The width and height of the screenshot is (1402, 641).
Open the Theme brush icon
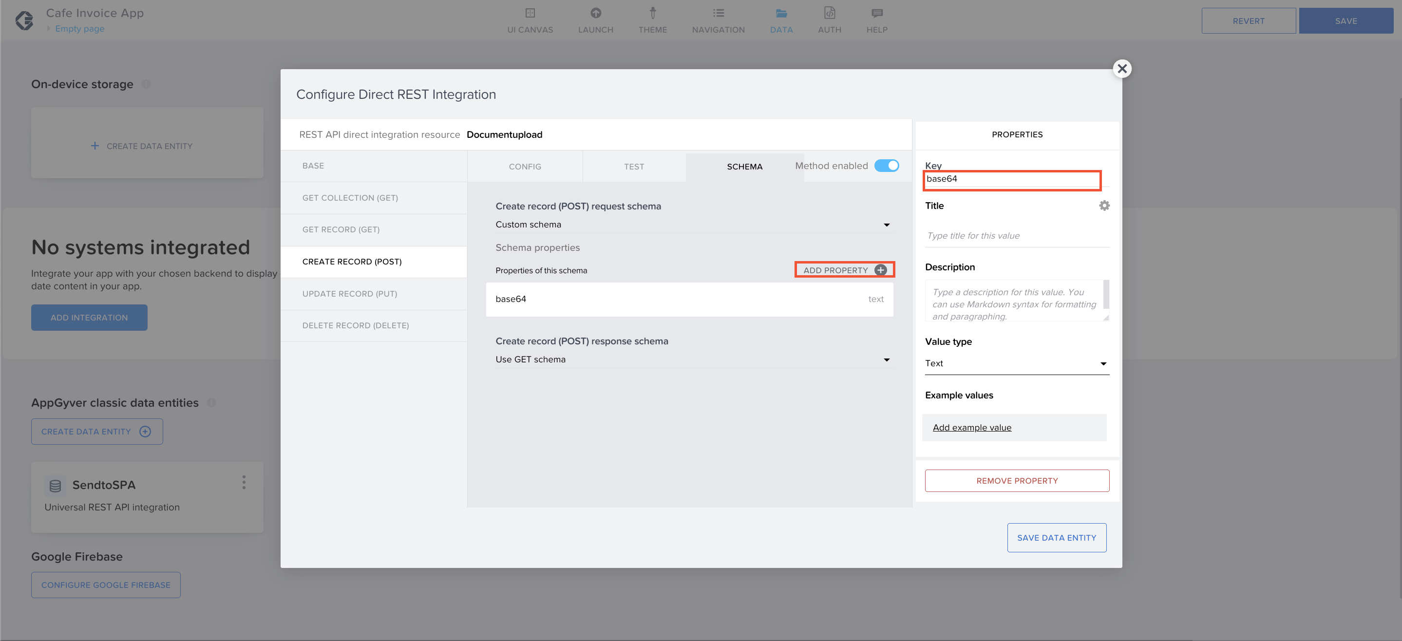click(653, 13)
